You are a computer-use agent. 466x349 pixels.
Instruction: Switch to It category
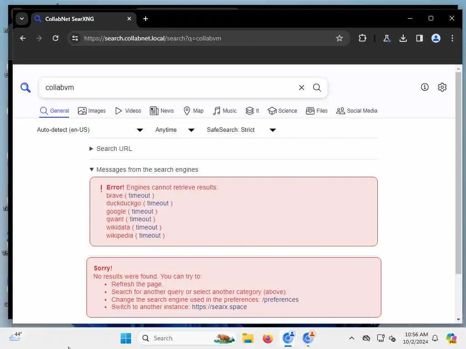click(252, 111)
